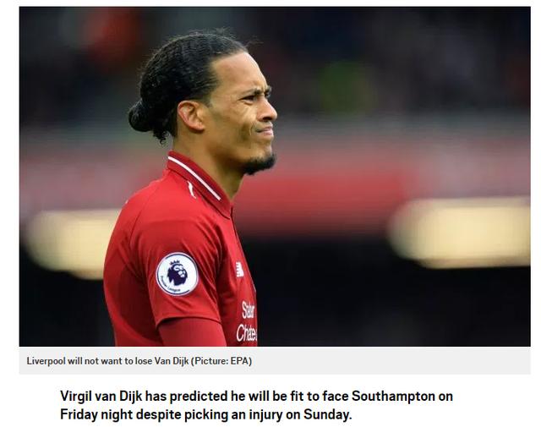This screenshot has height=427, width=541.
Task: Click the player's hair bun in the photo
Action: click(139, 117)
